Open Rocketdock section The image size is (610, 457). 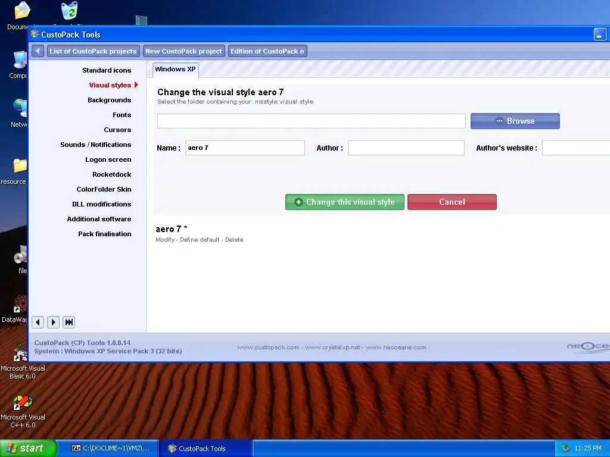pyautogui.click(x=111, y=174)
